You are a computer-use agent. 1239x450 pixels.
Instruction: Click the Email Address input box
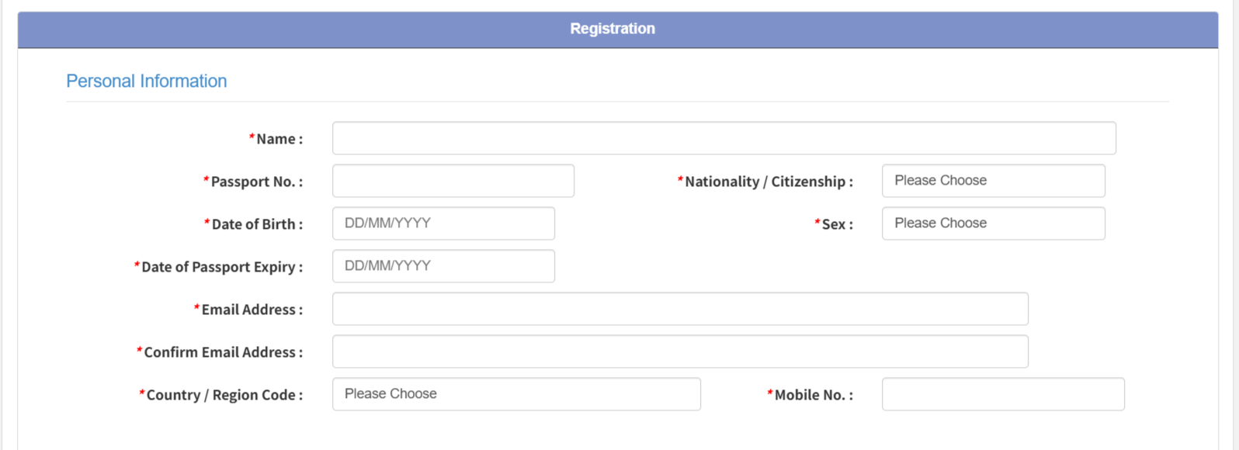[x=680, y=309]
